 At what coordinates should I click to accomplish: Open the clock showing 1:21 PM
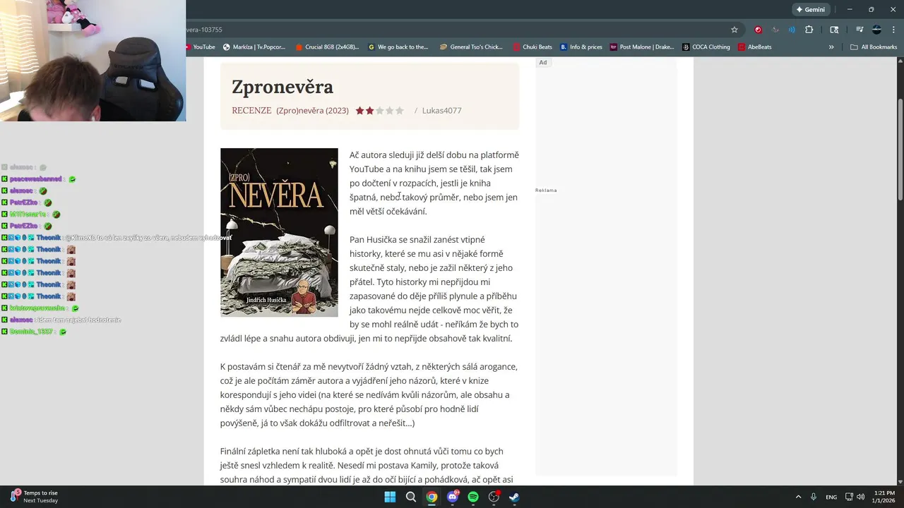(884, 497)
